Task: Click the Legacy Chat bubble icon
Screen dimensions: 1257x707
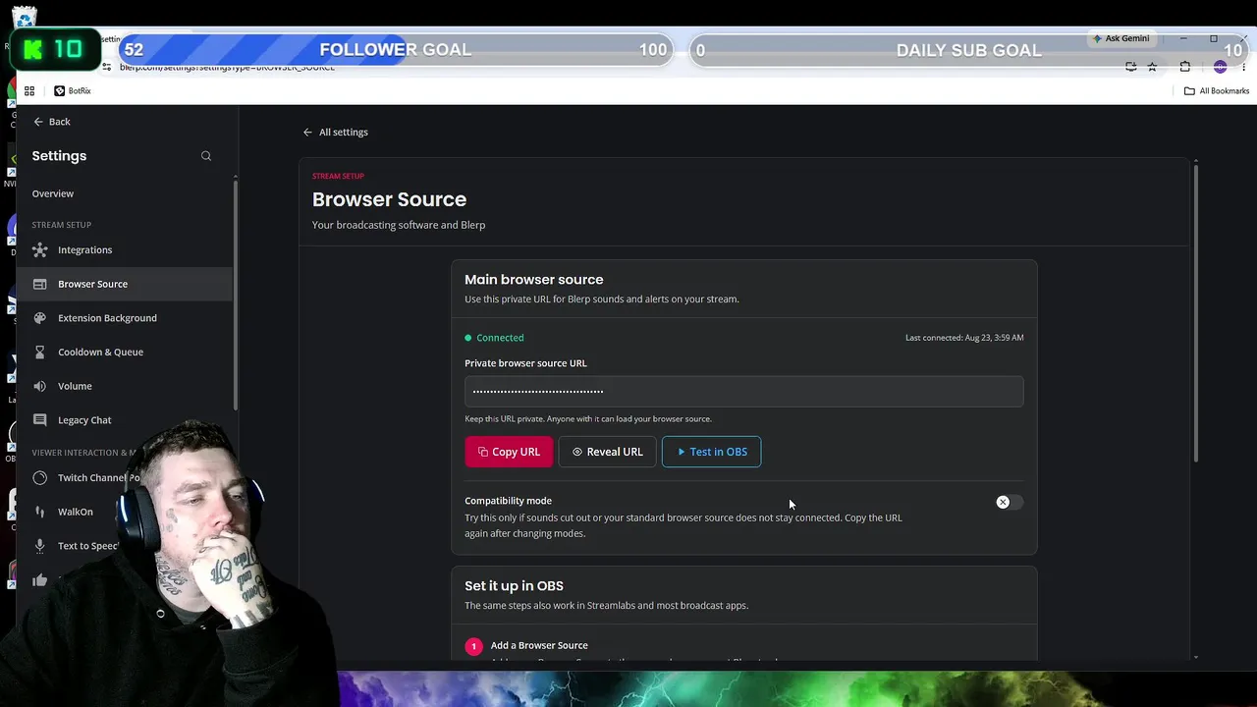Action: (39, 420)
